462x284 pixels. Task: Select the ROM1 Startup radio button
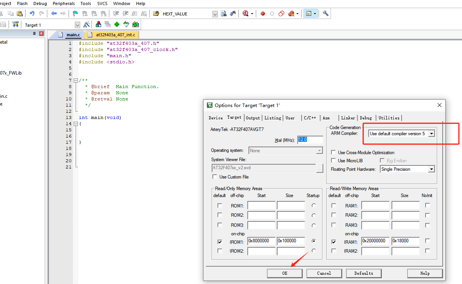click(314, 206)
